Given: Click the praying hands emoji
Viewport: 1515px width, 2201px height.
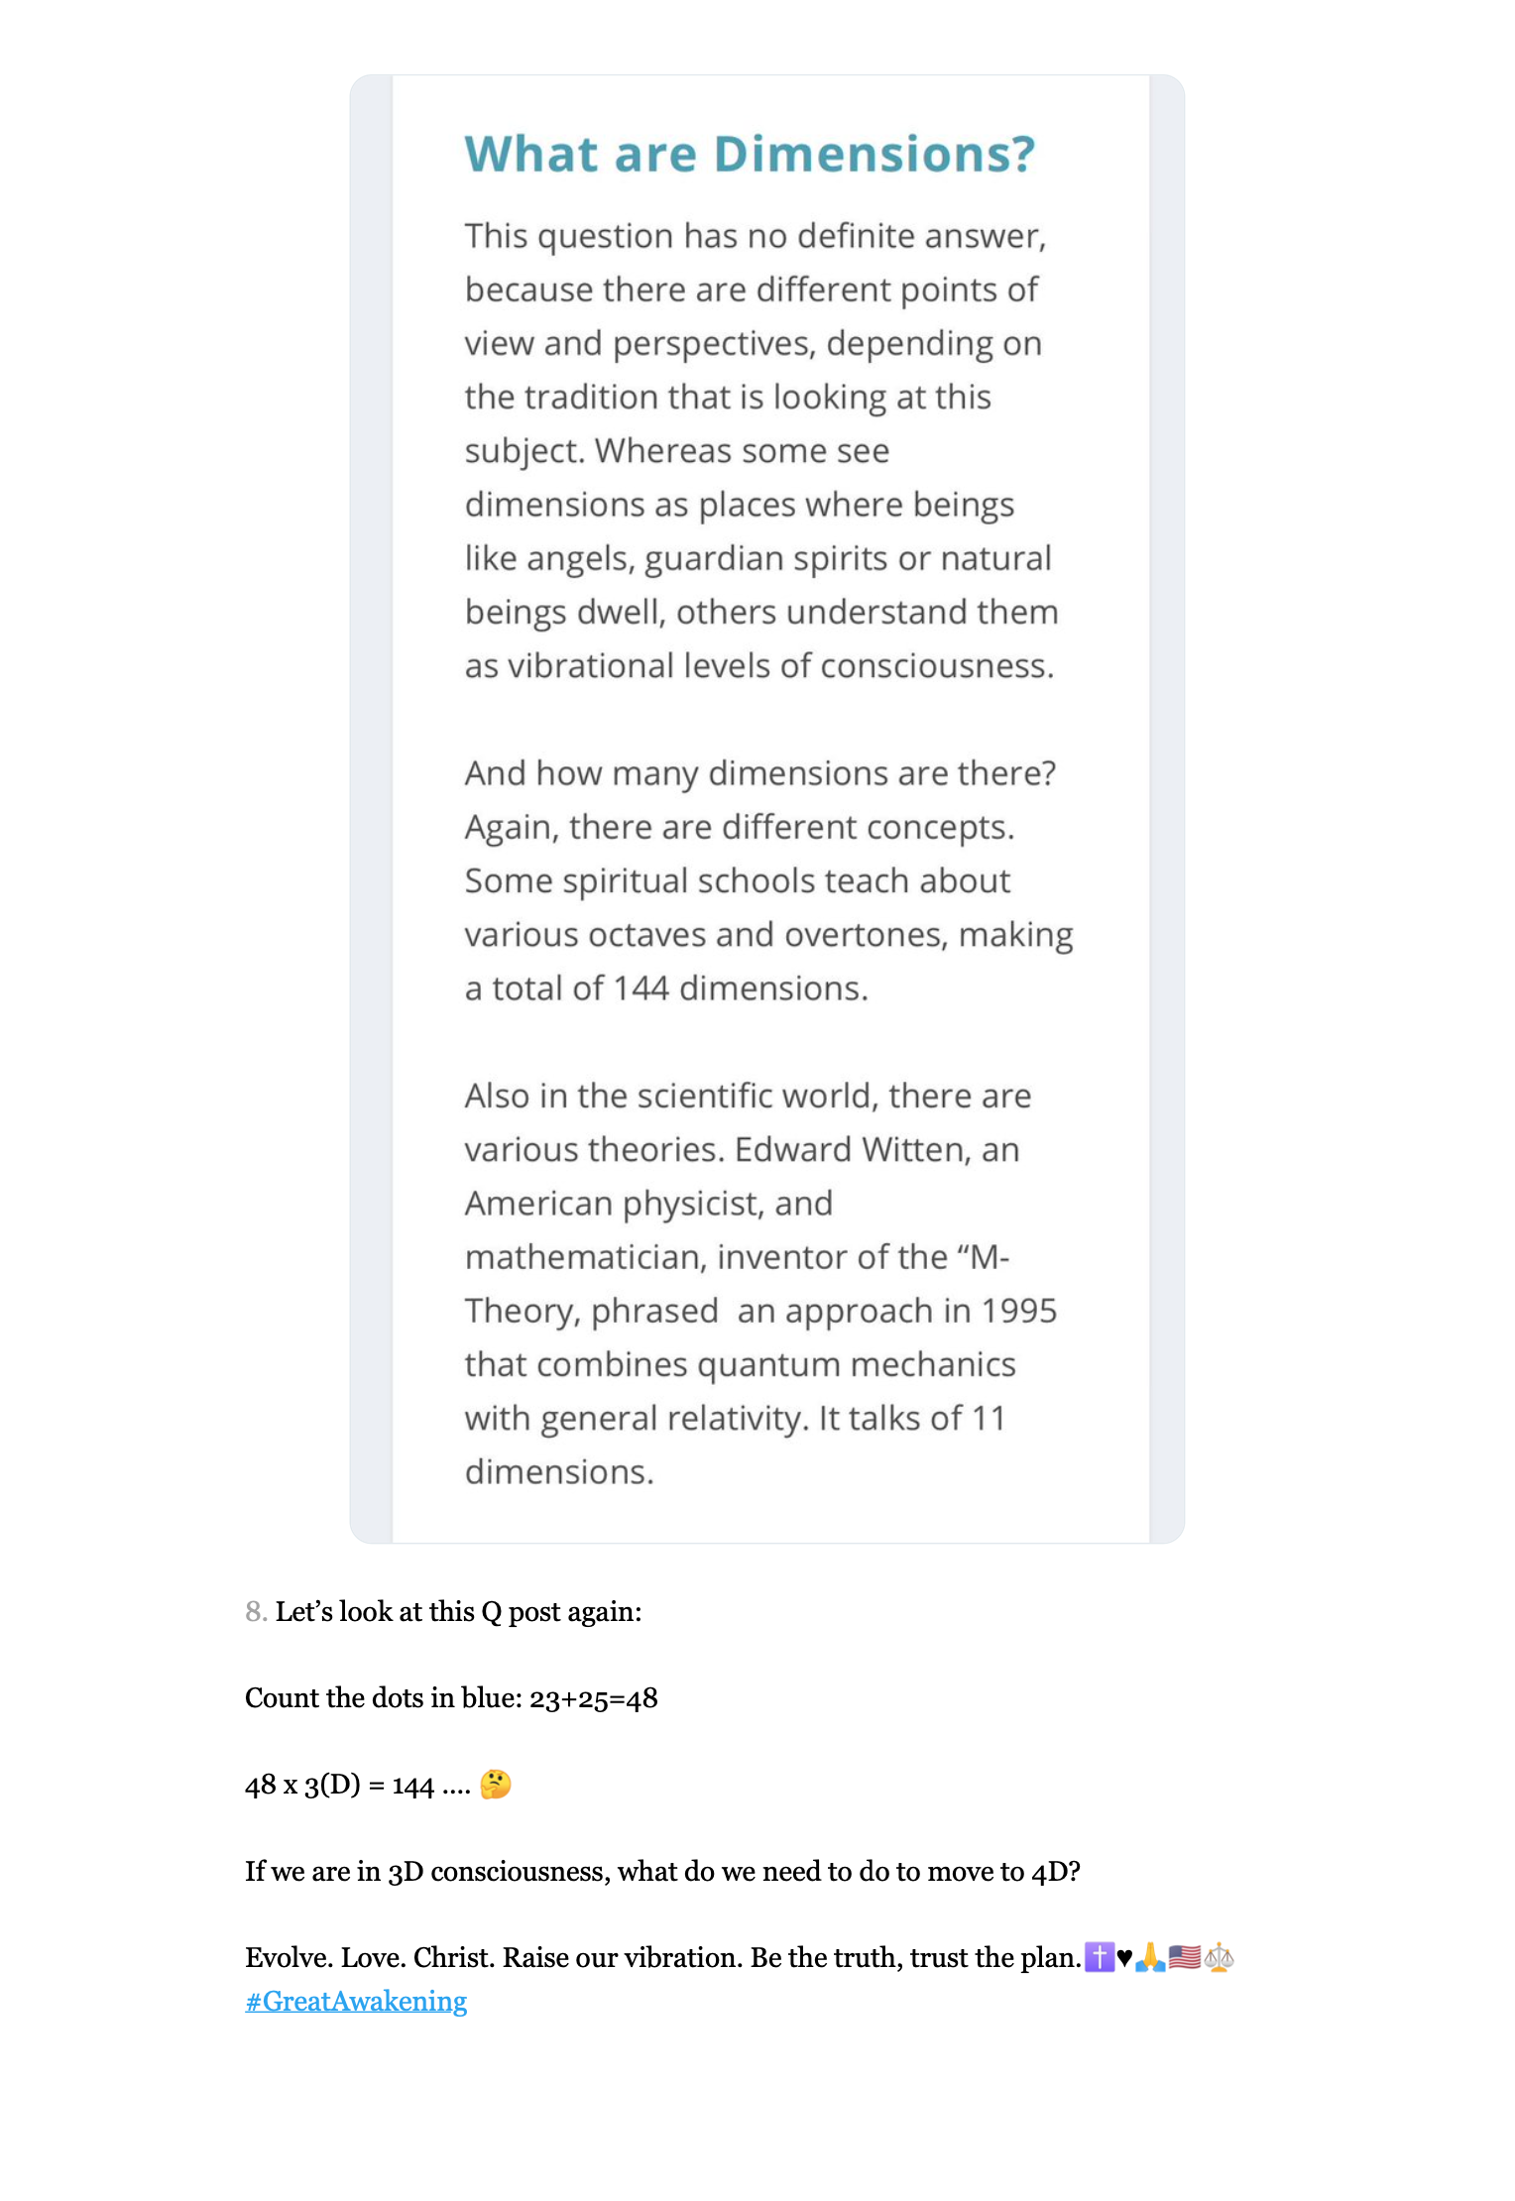Looking at the screenshot, I should click(x=1150, y=1957).
